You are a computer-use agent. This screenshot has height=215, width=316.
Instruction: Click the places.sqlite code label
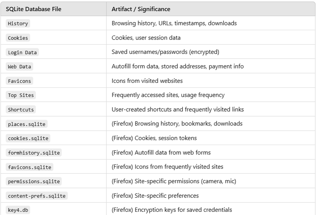(27, 124)
